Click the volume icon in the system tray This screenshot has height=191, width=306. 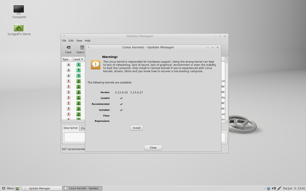[x=274, y=188]
